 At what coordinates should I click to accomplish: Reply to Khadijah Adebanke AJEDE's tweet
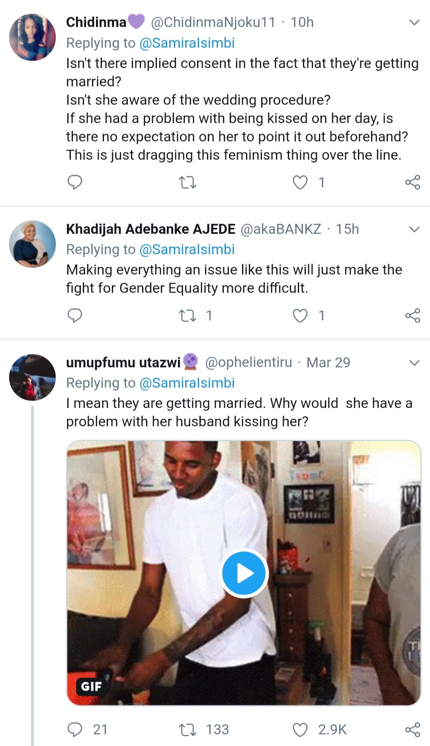click(74, 316)
